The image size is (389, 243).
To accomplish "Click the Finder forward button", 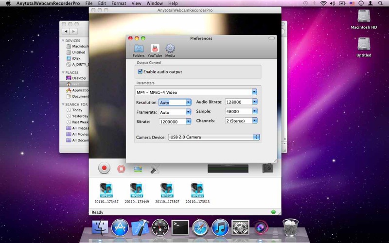I will [x=74, y=32].
